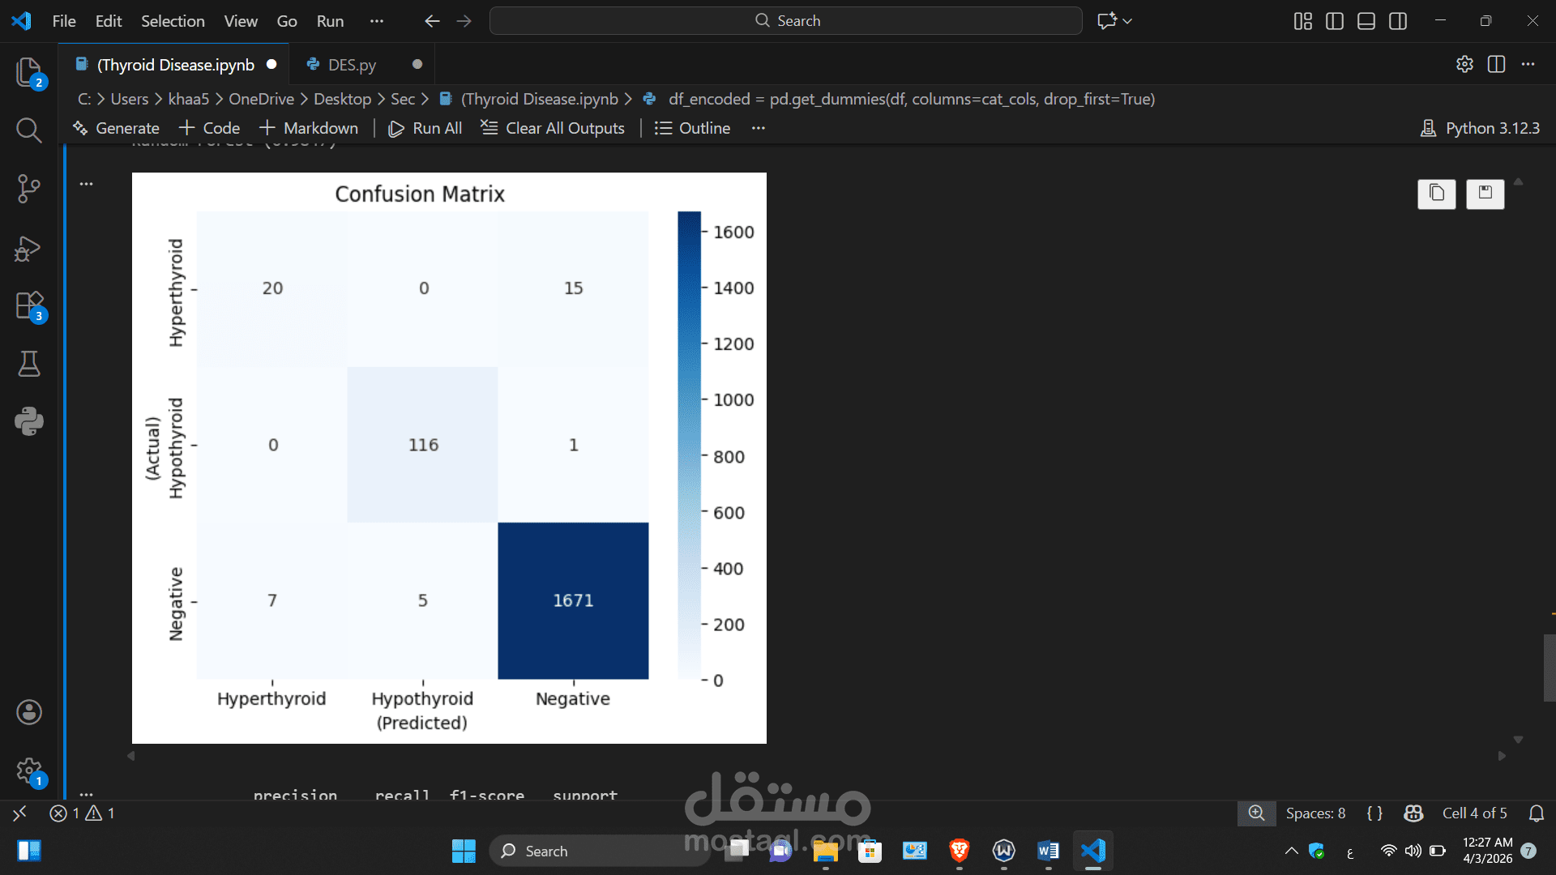Click the Run All button
Screen dimensions: 1556x875
[425, 128]
